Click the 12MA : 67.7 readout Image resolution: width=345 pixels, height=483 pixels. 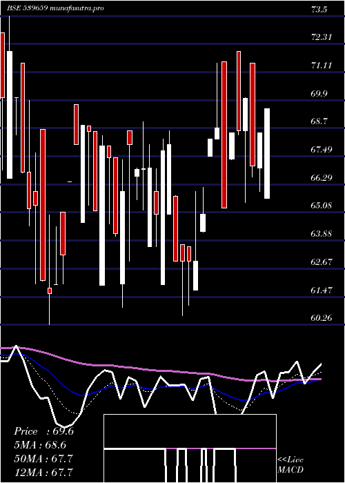(43, 472)
